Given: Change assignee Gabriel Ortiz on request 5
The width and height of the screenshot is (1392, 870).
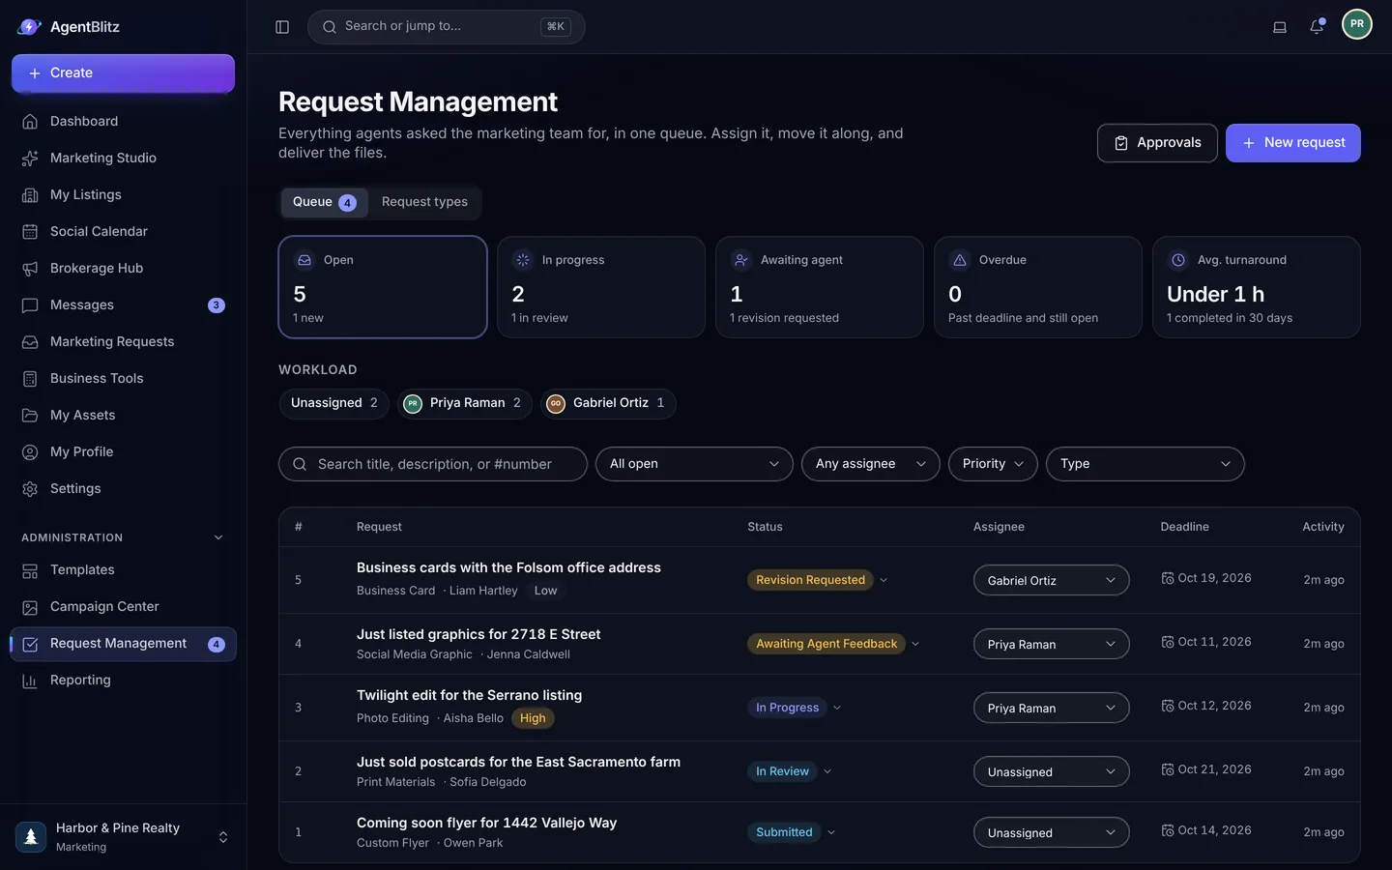Looking at the screenshot, I should coord(1051,580).
